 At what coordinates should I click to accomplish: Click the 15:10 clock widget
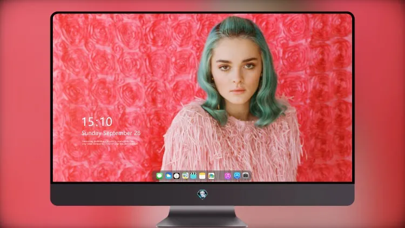pos(97,122)
